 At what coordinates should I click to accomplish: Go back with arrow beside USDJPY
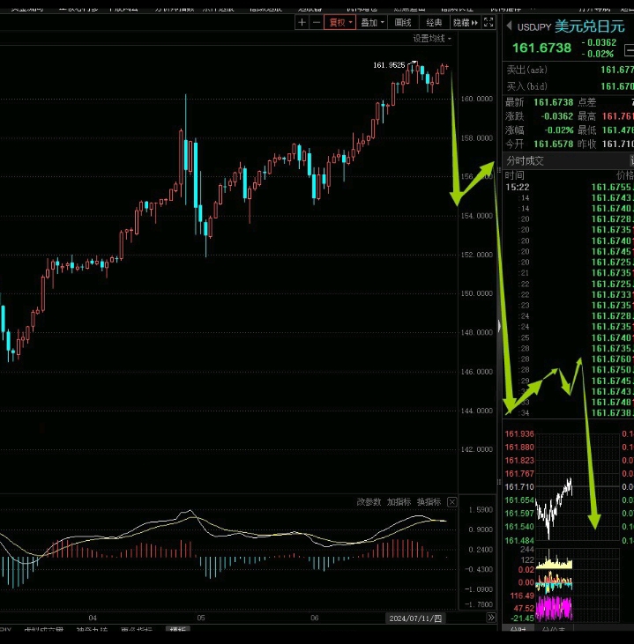[x=509, y=26]
